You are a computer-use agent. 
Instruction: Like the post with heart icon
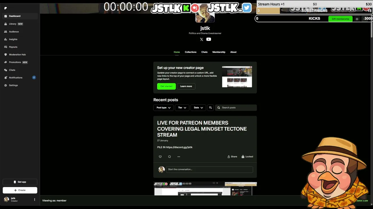pos(160,157)
